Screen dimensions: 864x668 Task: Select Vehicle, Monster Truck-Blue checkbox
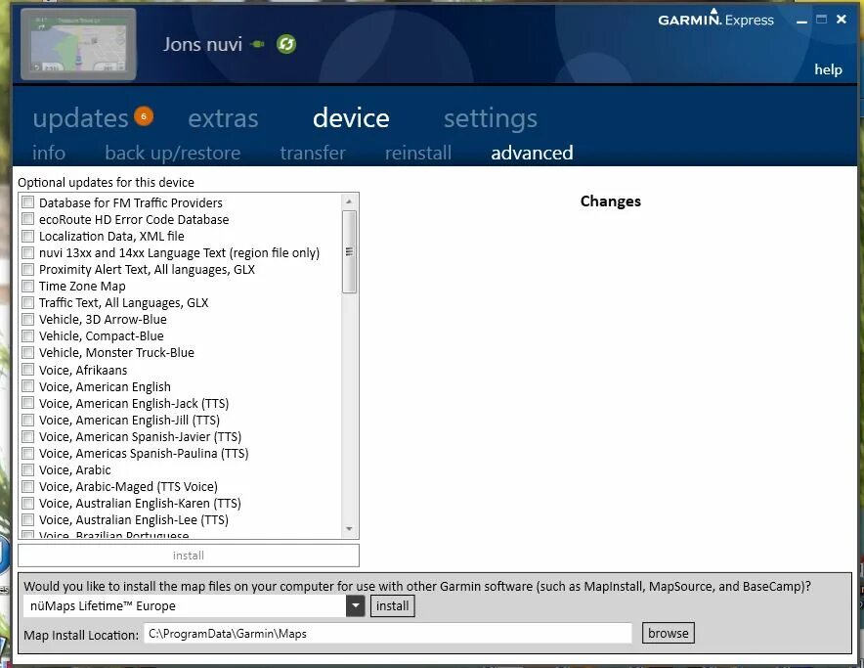coord(28,352)
